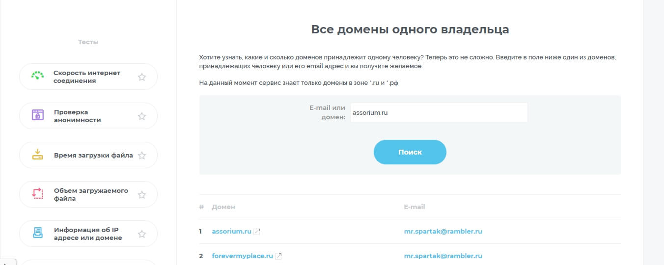Click the IP address info icon

point(38,233)
